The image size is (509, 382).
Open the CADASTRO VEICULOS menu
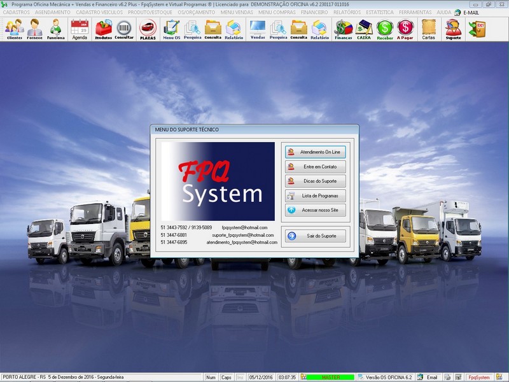click(x=99, y=12)
